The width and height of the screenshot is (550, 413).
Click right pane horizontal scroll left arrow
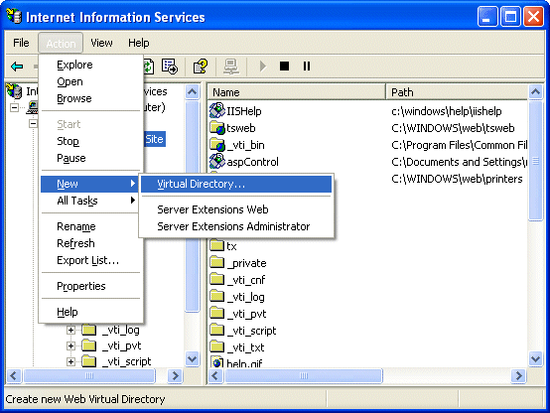click(x=215, y=376)
